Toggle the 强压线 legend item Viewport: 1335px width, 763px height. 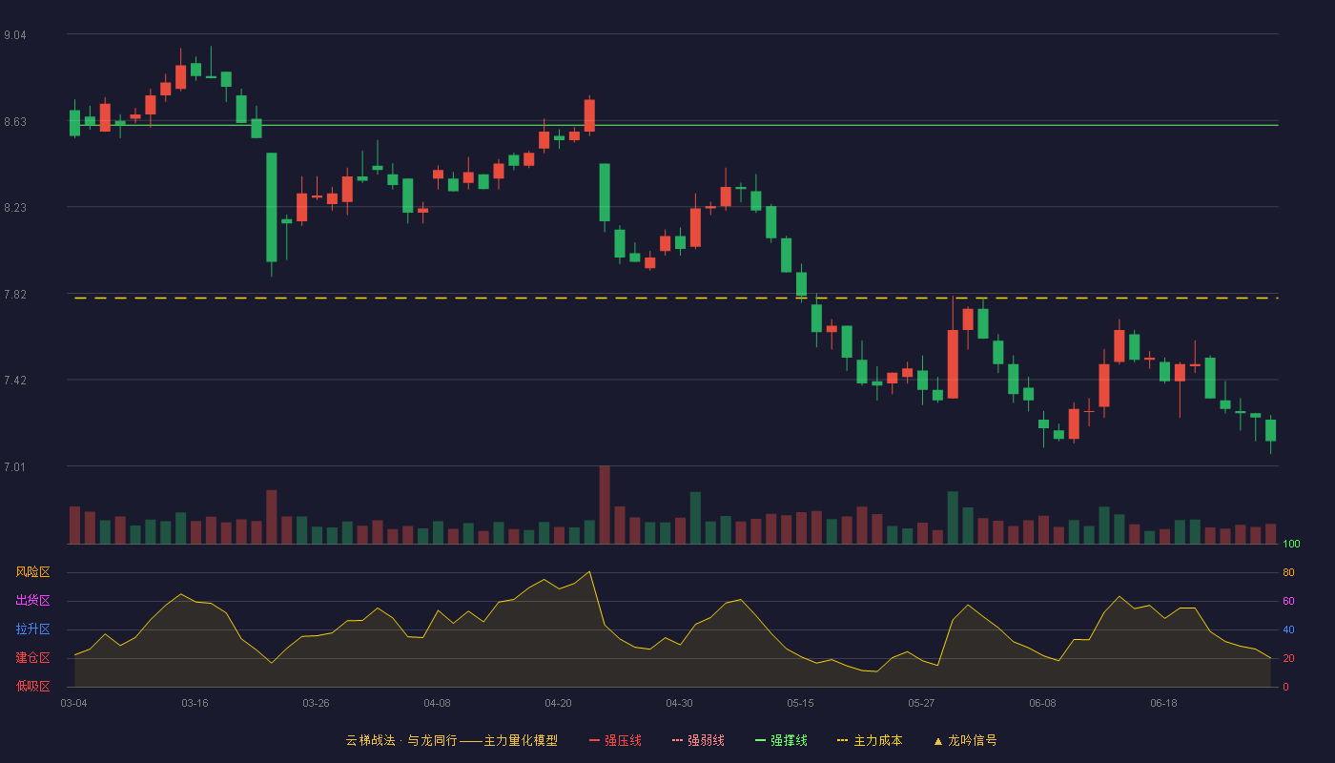coord(615,740)
